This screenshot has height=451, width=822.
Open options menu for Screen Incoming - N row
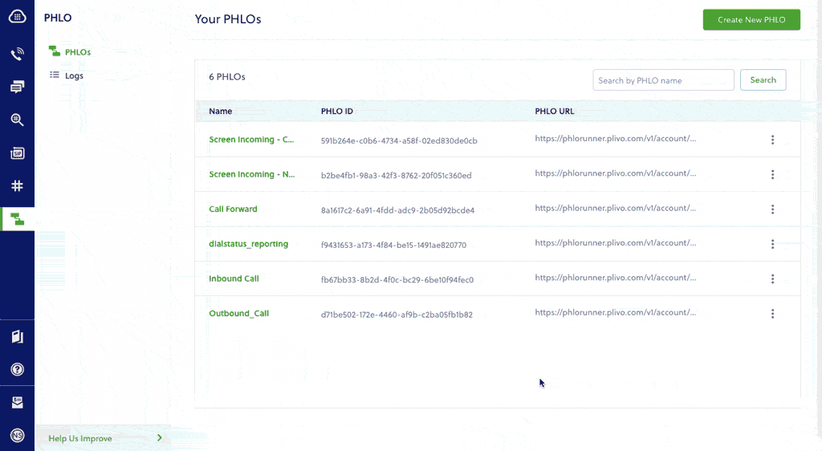[772, 174]
